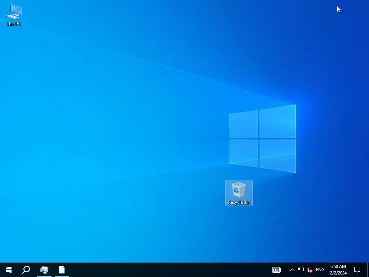
Task: Open taskbar search magnifier
Action: click(x=26, y=270)
